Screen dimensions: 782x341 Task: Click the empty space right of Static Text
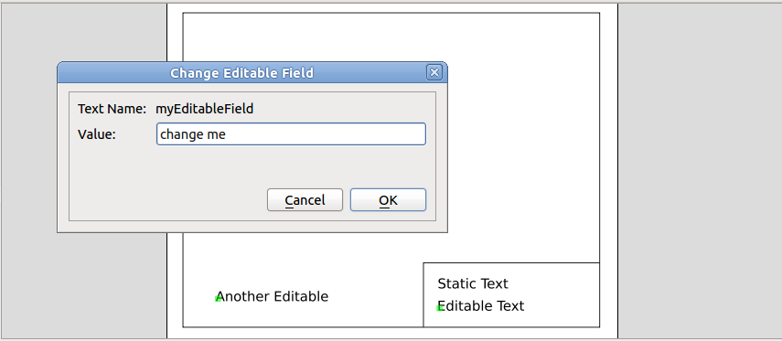coord(553,283)
